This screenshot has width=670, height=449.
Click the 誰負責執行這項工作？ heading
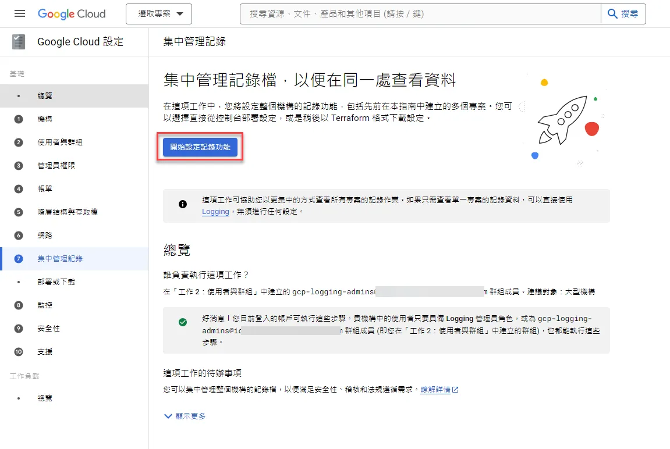pos(206,275)
